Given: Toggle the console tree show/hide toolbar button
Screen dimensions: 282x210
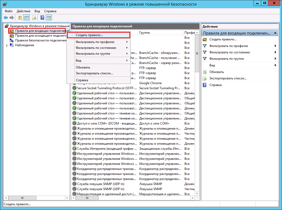Looking at the screenshot, I should coord(26,18).
